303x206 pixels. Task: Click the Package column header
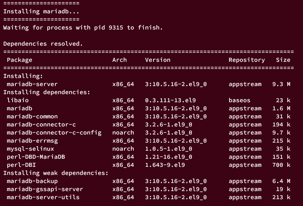point(19,60)
